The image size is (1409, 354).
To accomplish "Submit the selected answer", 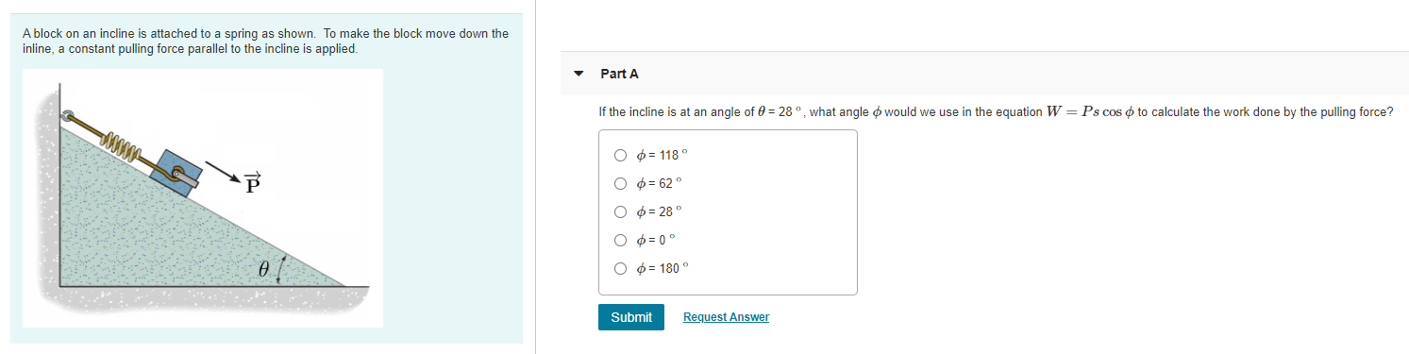I will tap(631, 317).
